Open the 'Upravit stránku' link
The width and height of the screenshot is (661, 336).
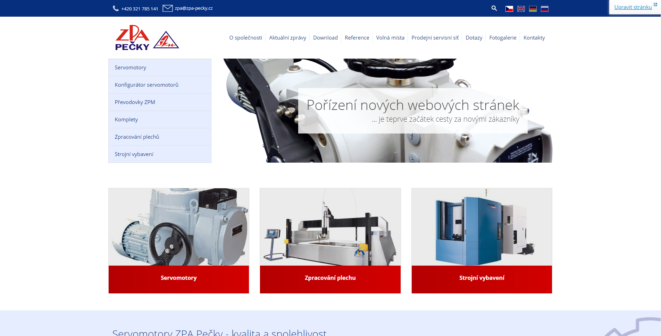coord(633,7)
